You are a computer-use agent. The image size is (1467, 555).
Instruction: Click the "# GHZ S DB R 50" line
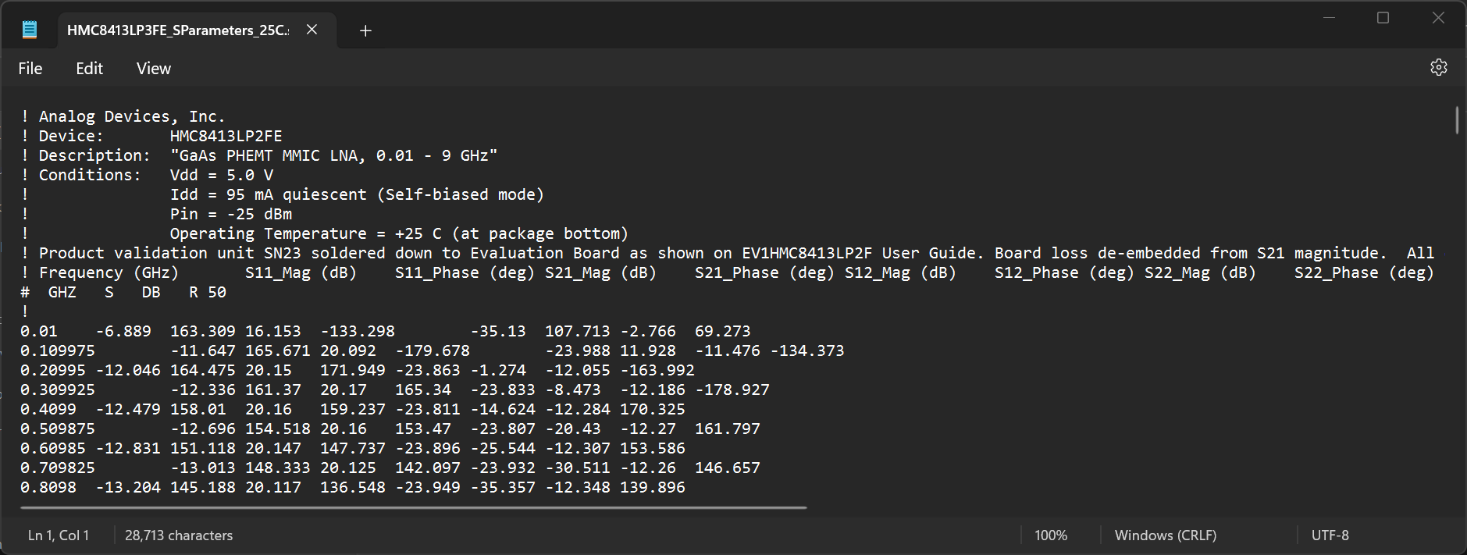[123, 292]
